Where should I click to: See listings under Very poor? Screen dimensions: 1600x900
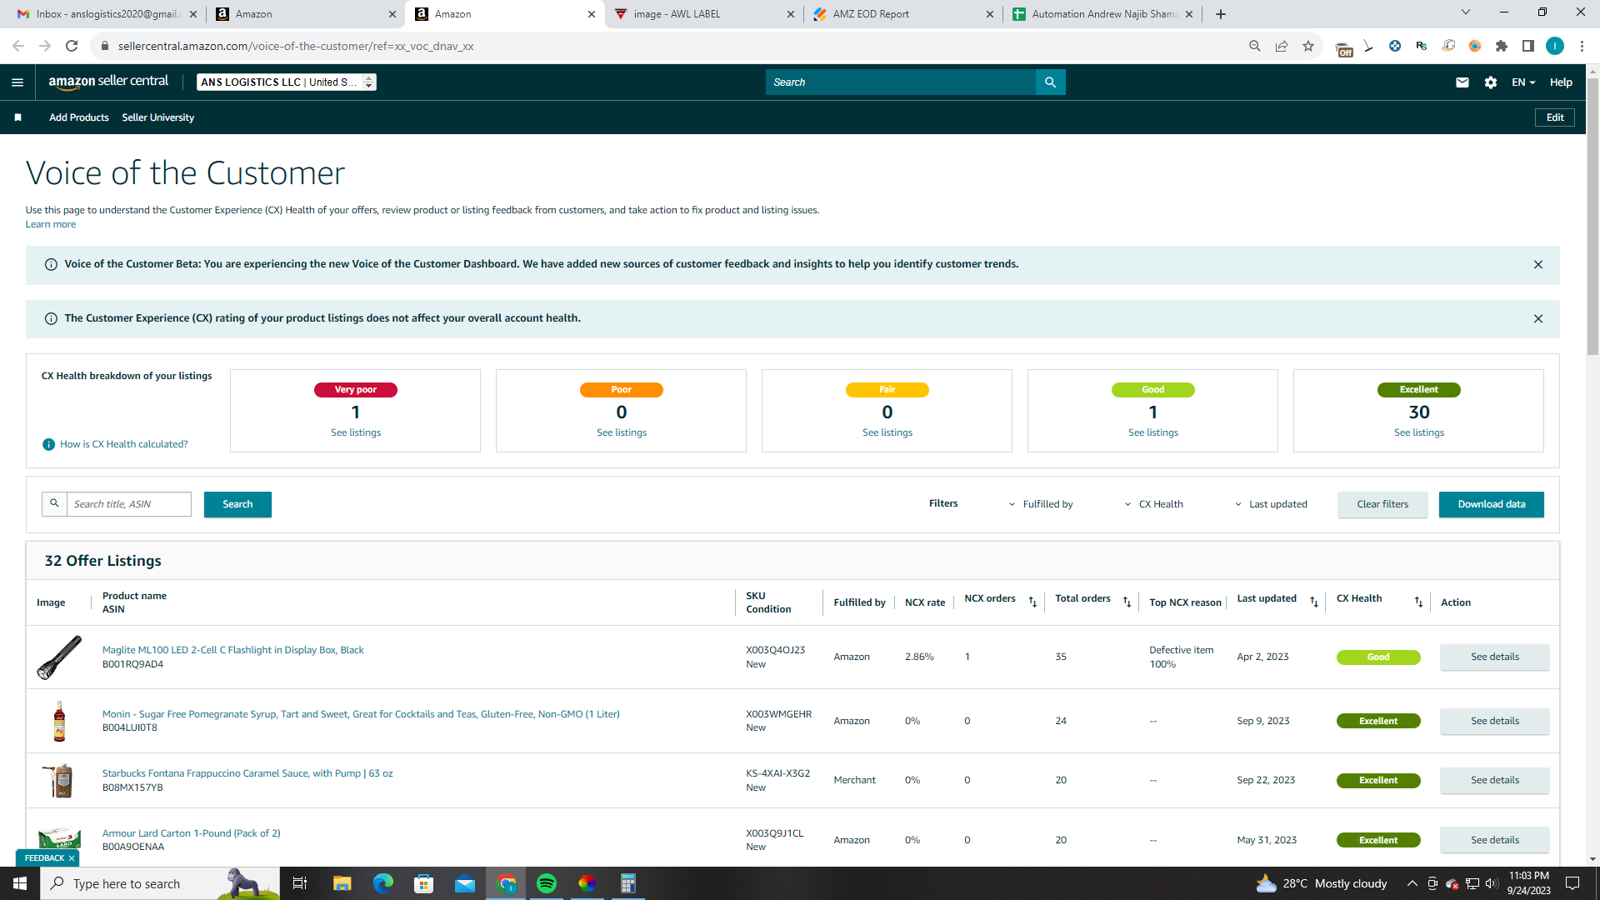tap(356, 432)
